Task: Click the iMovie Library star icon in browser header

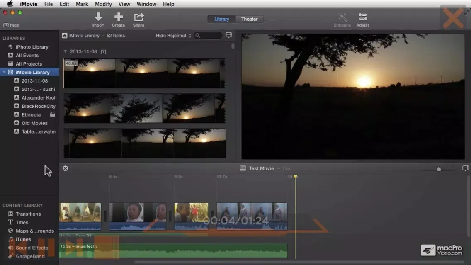Action: (65, 35)
